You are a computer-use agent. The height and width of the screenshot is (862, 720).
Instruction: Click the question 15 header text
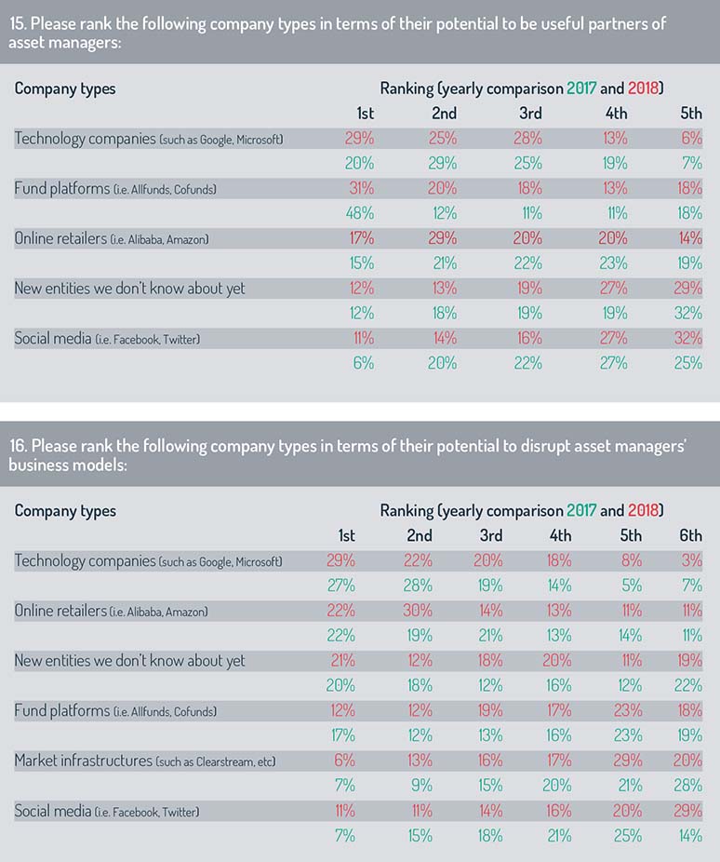point(337,33)
